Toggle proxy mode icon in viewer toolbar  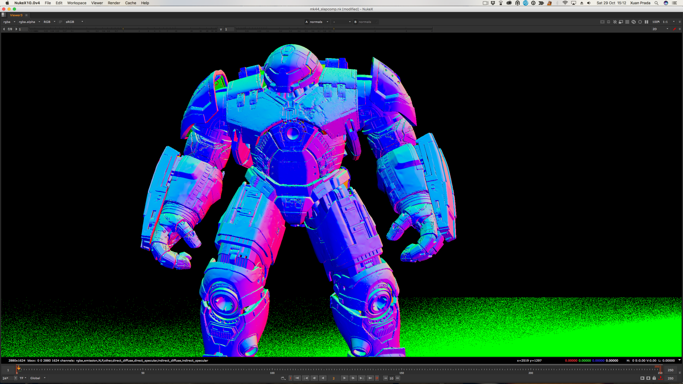coord(621,22)
